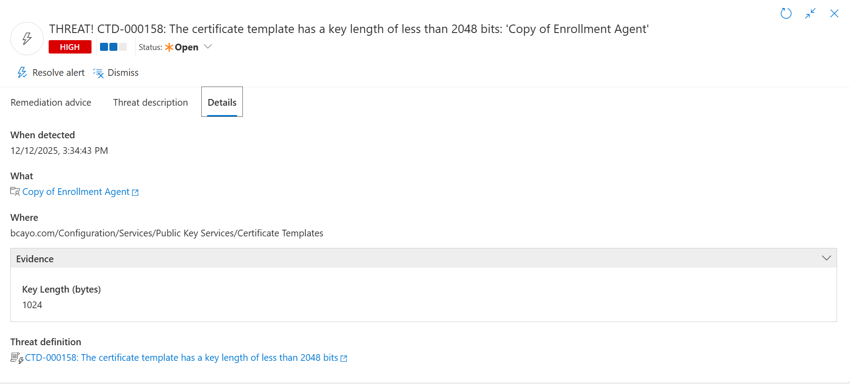The image size is (850, 384).
Task: Switch to Remediation advice tab
Action: [x=51, y=103]
